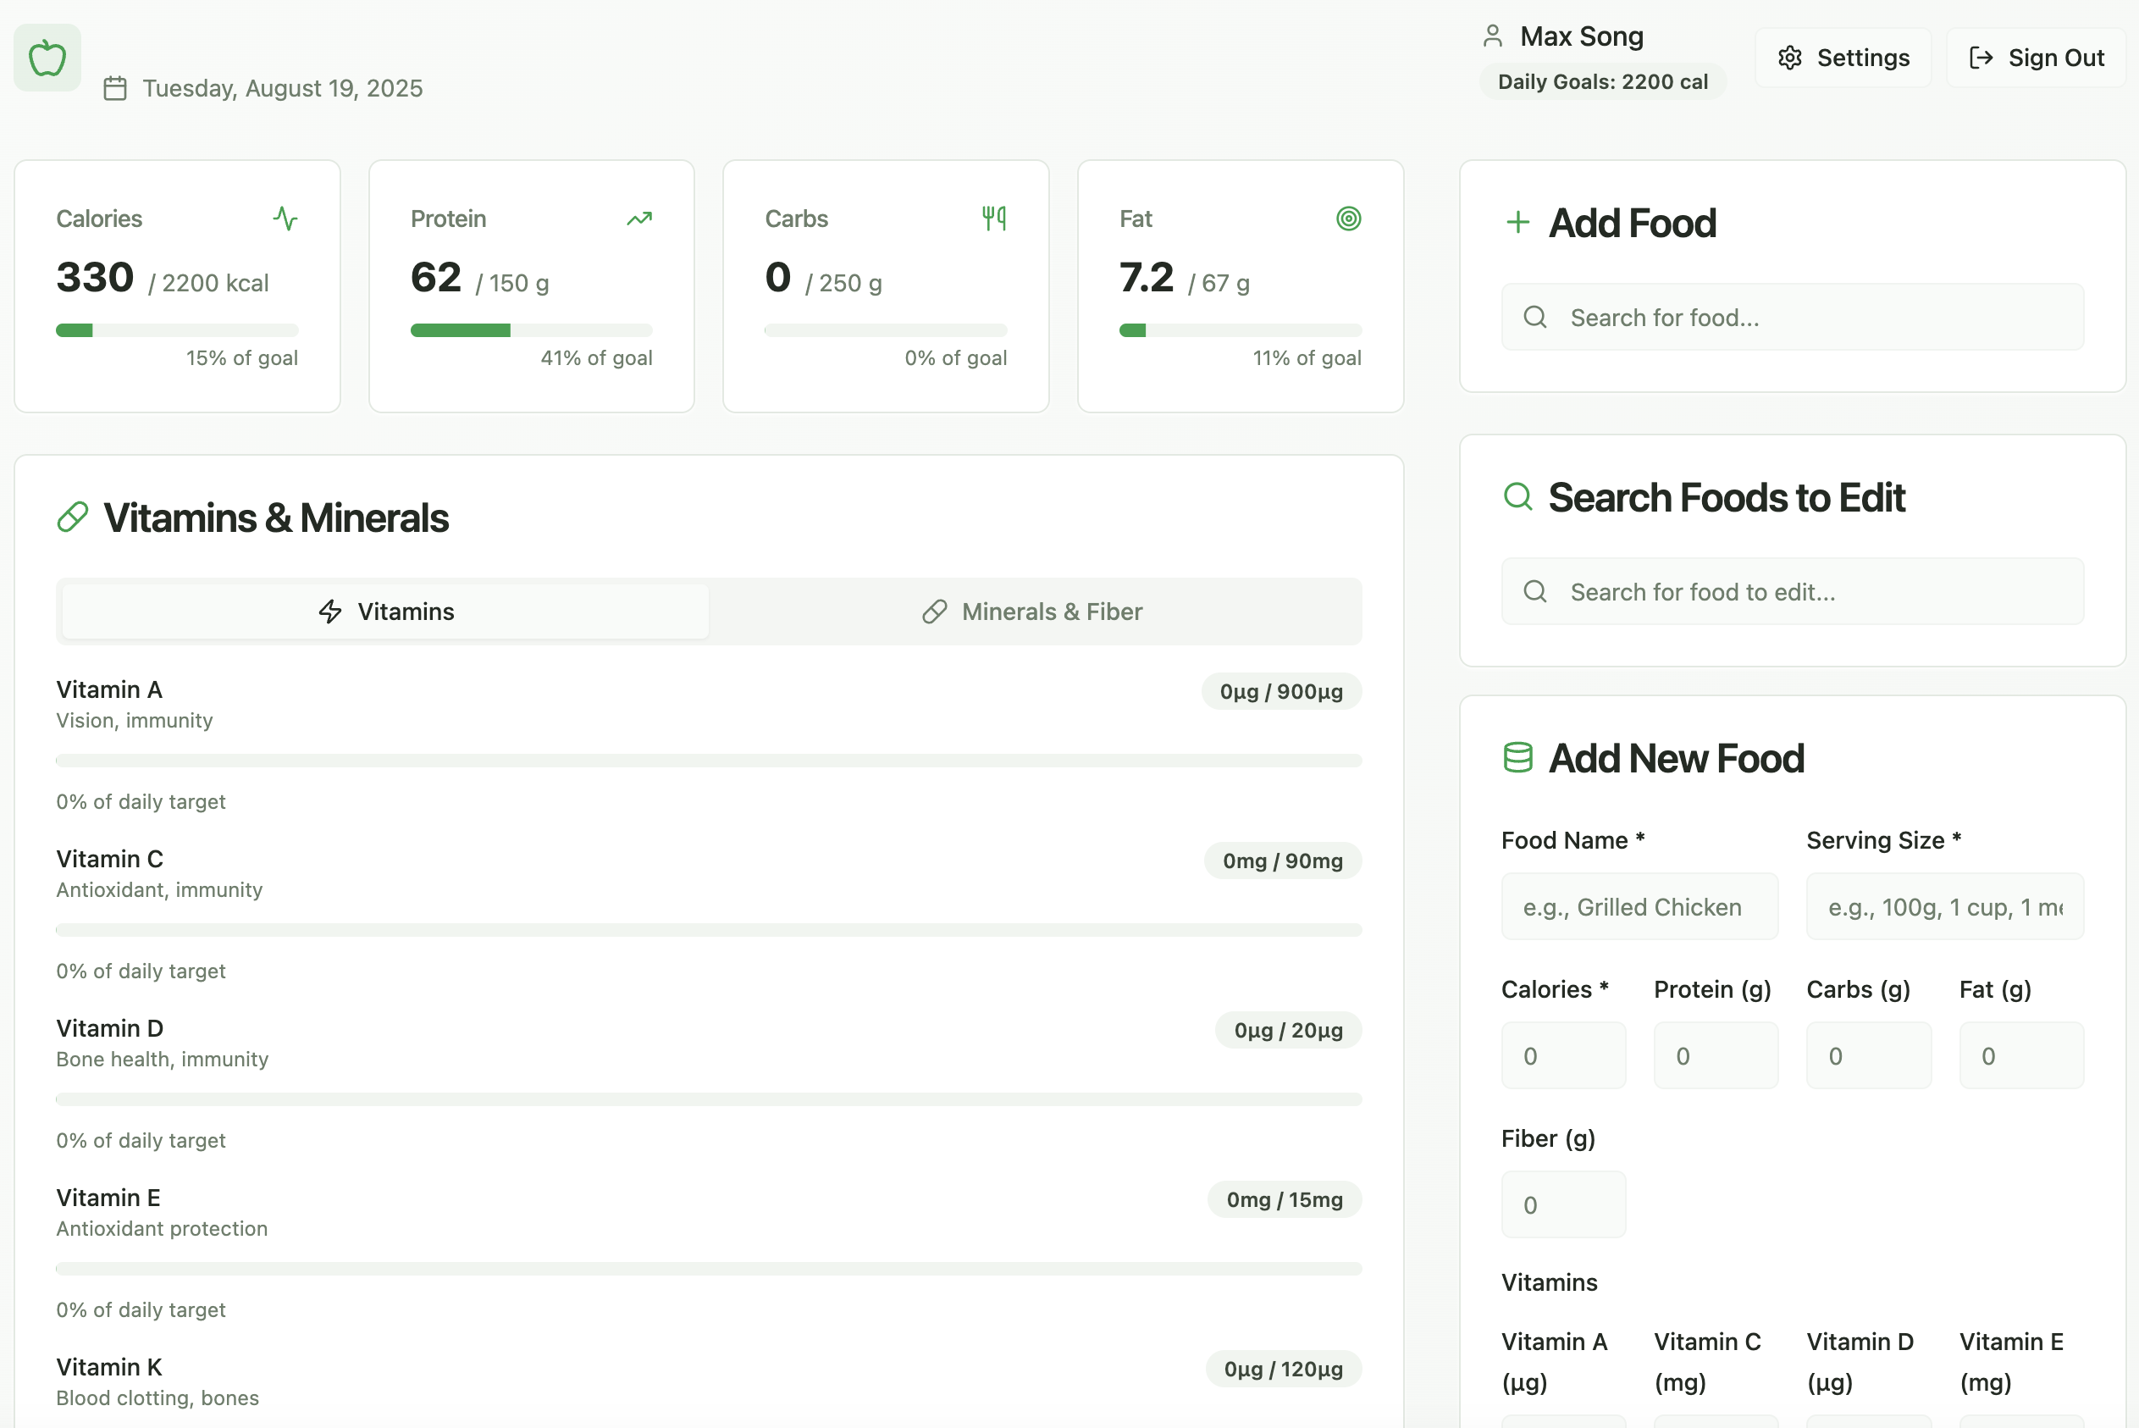2139x1428 pixels.
Task: Click the activity icon on the Calories card
Action: (286, 219)
